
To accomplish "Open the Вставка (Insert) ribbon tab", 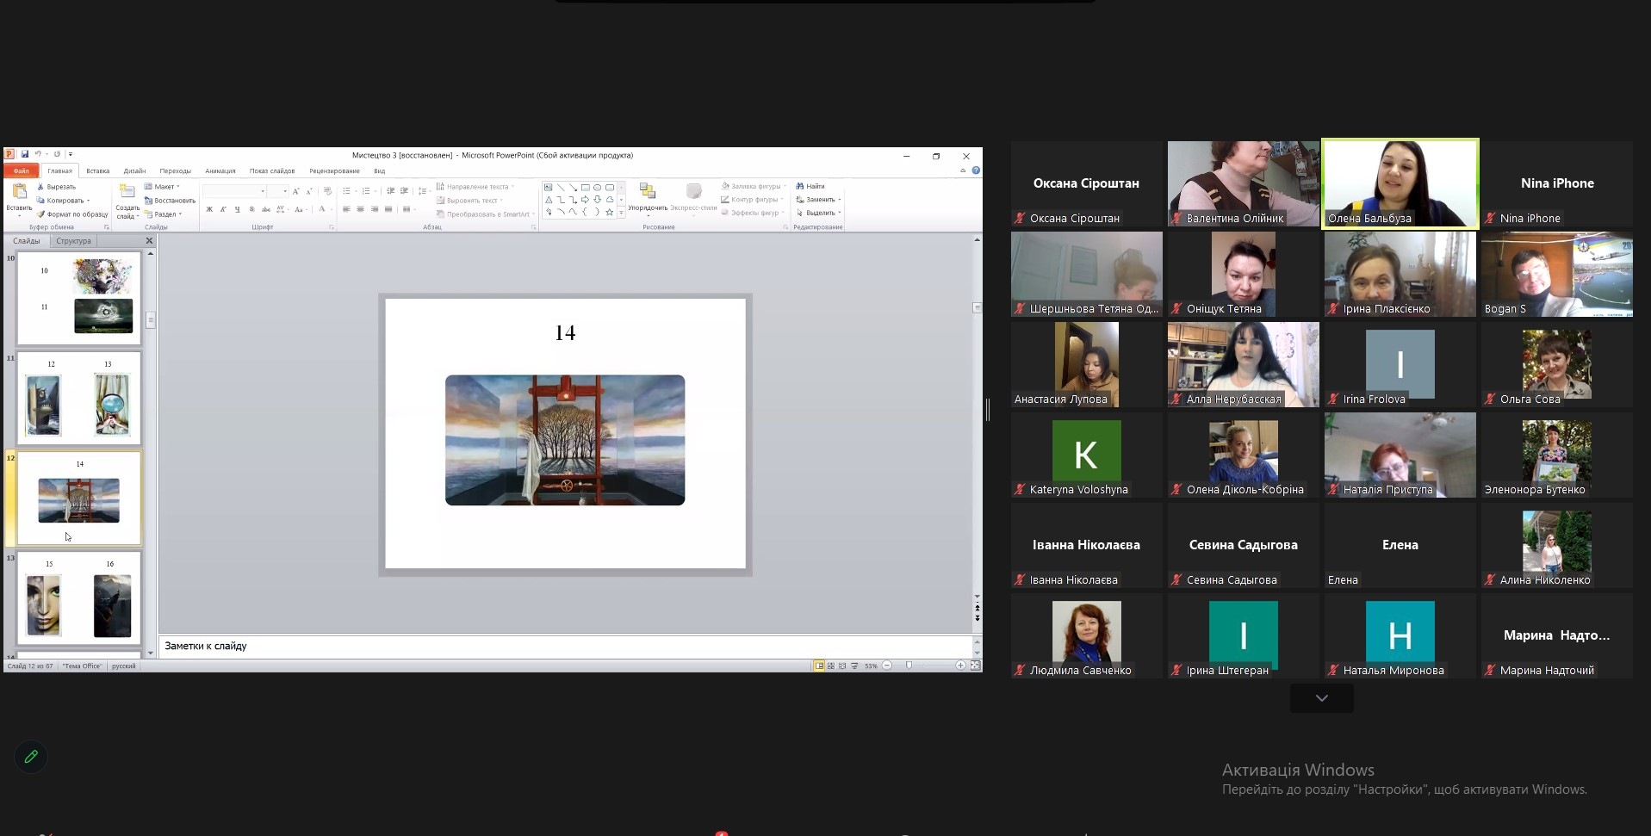I will click(97, 170).
